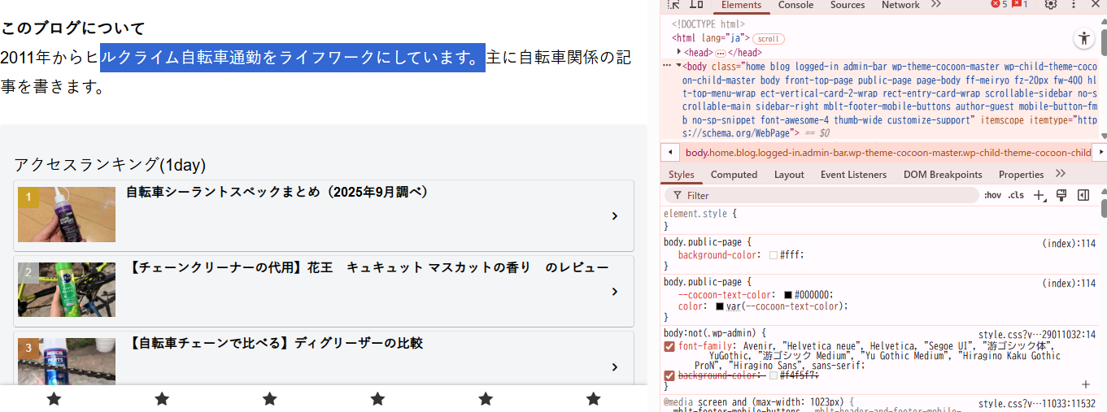Close the DevTools panel
The image size is (1107, 412).
[1096, 5]
